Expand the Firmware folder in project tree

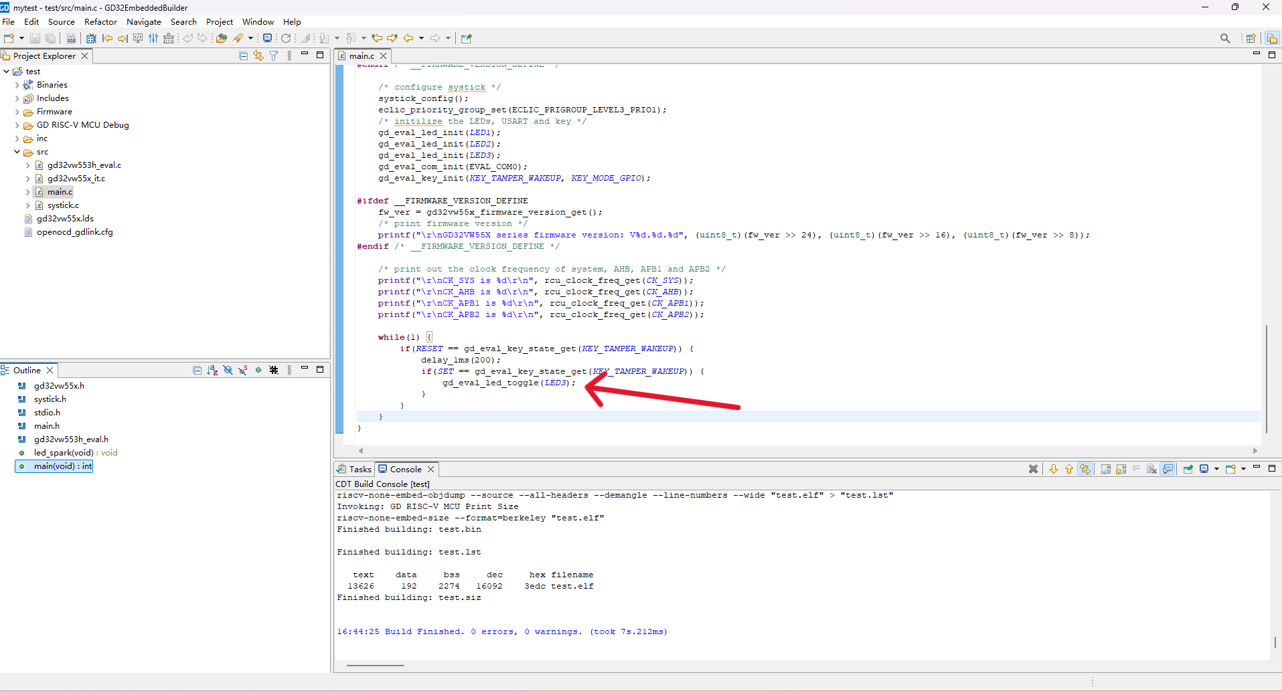coord(17,112)
